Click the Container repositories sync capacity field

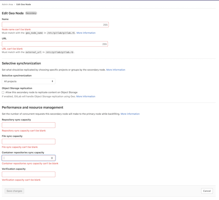tap(25, 158)
